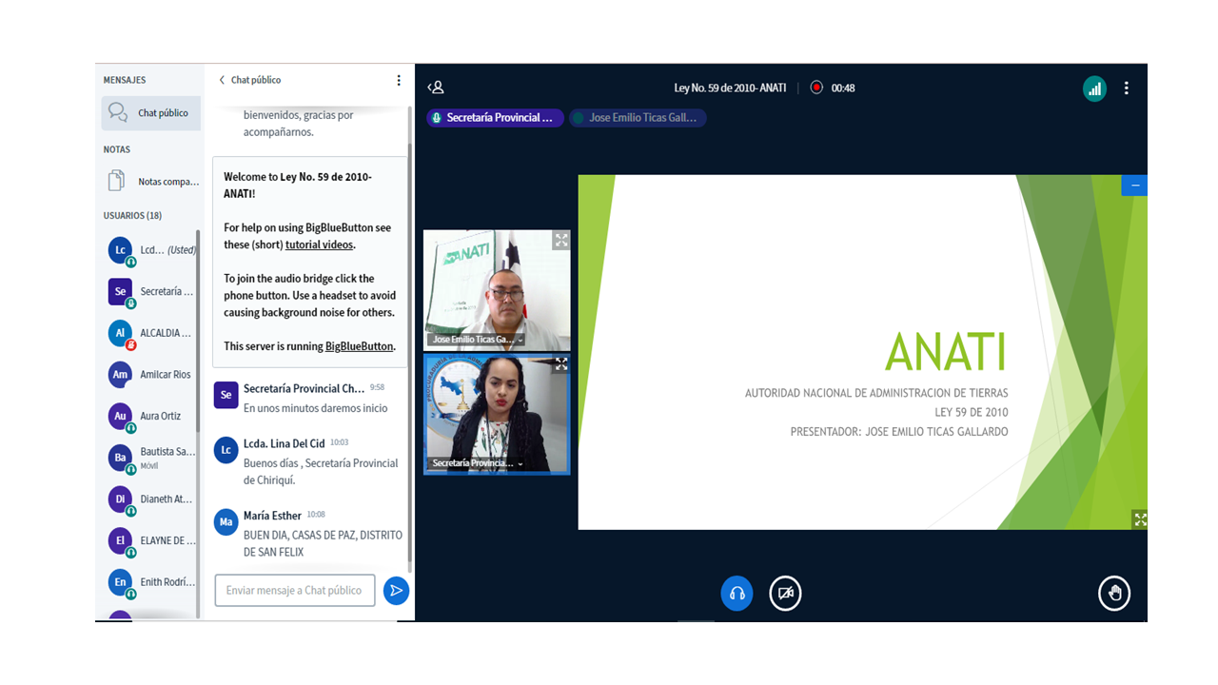This screenshot has width=1218, height=685.
Task: Open connection status green signal icon
Action: pos(1094,88)
